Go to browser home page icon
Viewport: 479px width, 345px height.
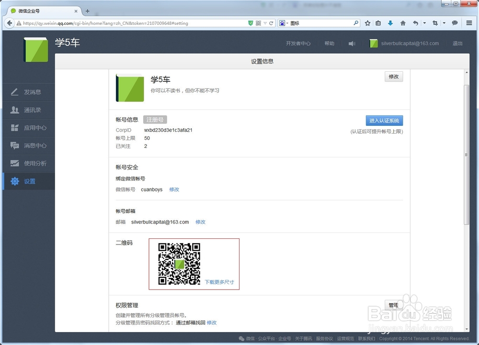pyautogui.click(x=403, y=23)
